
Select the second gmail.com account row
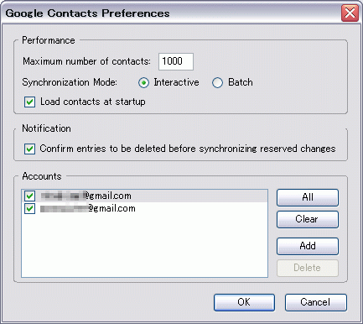[144, 208]
